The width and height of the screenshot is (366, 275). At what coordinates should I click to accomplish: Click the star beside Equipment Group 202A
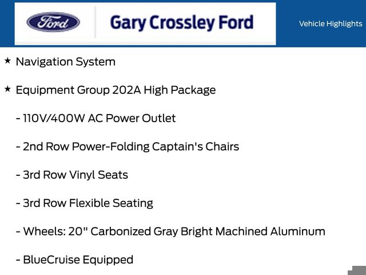7,89
